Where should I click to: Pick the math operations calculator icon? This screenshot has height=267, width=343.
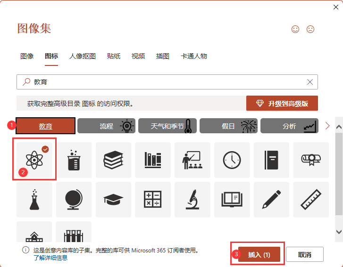coord(153,200)
